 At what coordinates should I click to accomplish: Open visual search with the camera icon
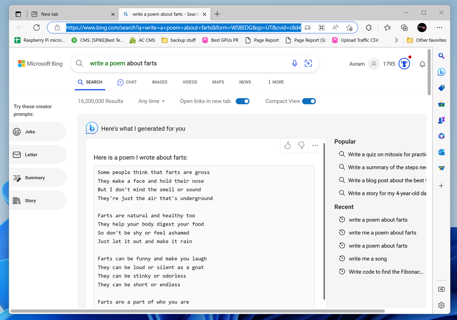pos(308,63)
